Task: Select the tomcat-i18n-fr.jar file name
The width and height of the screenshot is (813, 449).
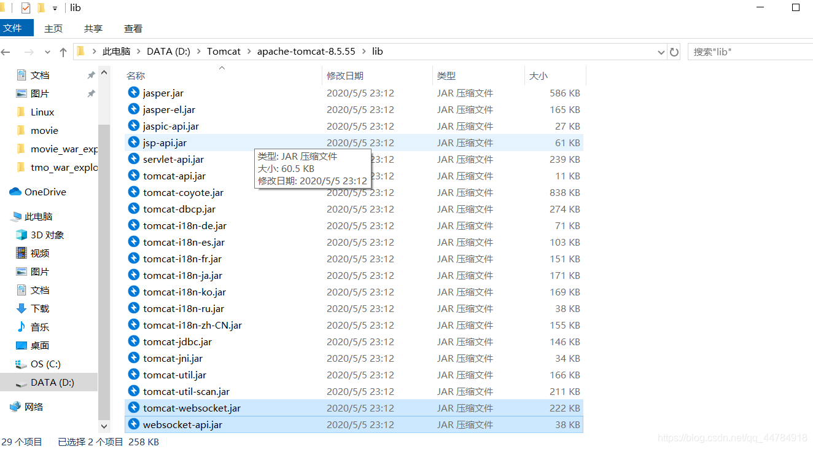Action: (x=182, y=259)
